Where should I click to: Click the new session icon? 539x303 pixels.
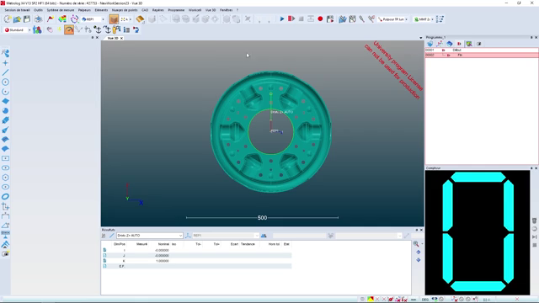click(8, 19)
